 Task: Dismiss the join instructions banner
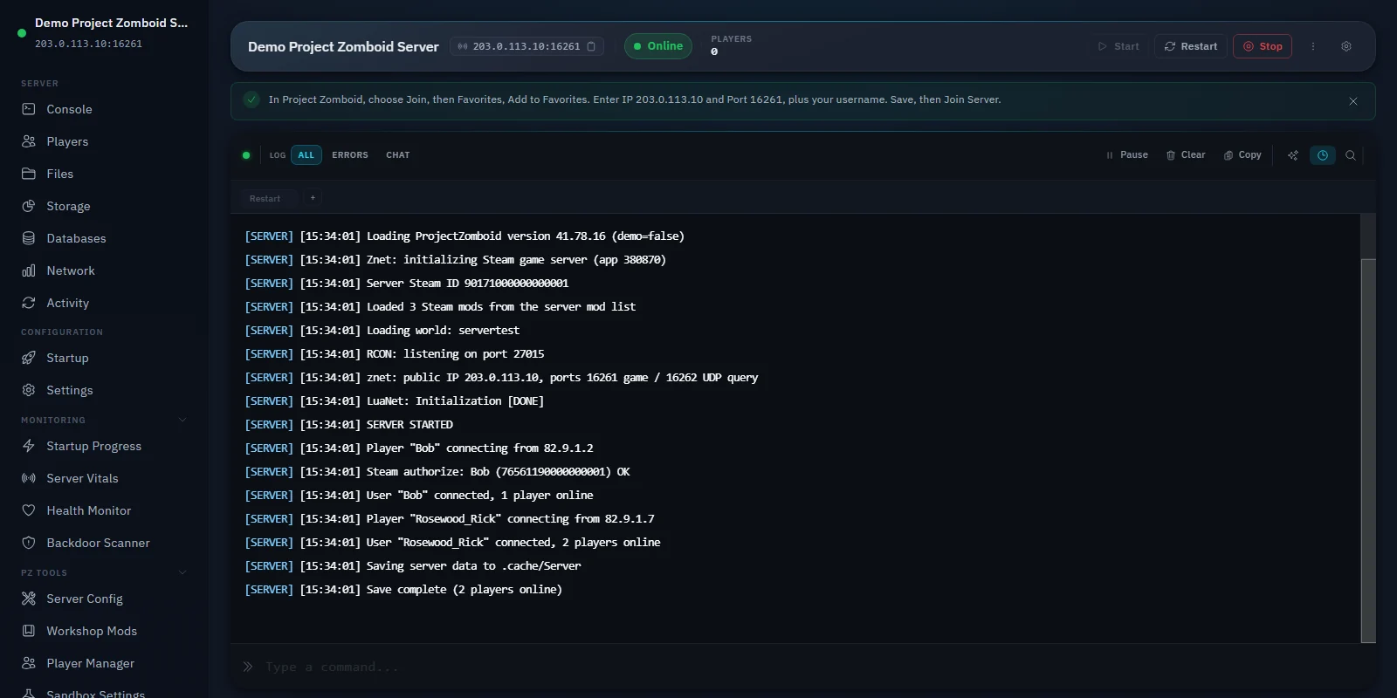coord(1353,101)
